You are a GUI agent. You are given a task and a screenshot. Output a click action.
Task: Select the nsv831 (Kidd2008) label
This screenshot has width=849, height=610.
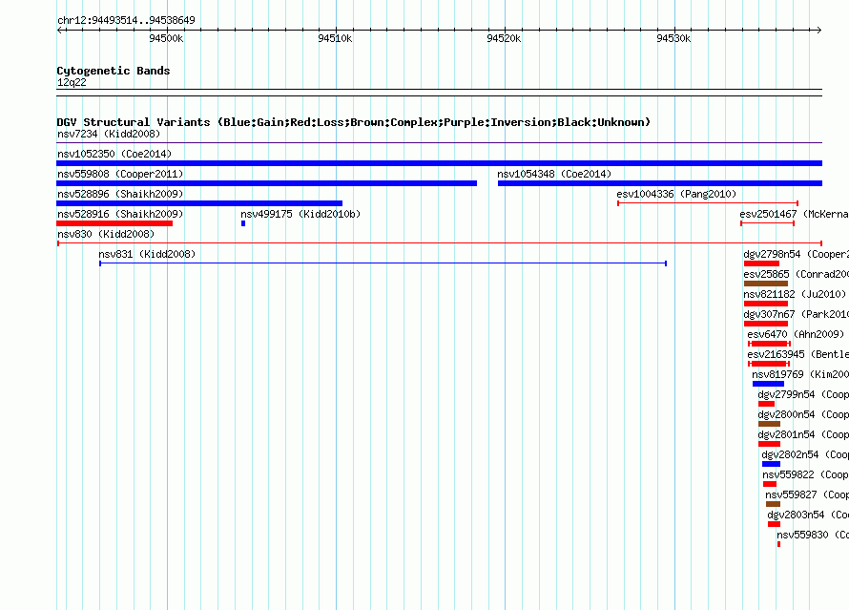tap(147, 254)
